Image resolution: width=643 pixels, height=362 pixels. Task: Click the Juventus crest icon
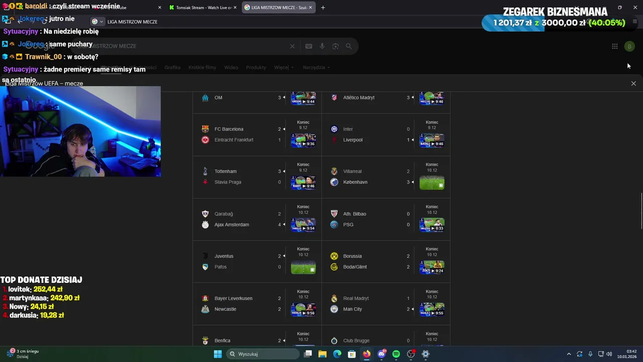point(205,256)
